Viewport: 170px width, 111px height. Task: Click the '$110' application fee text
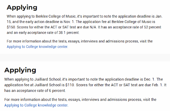pos(70,85)
